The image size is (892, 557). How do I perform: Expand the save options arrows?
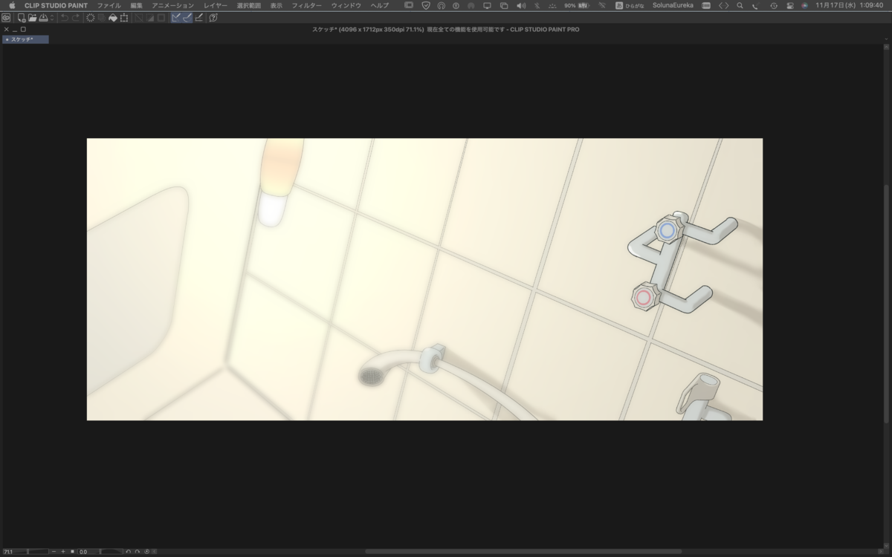(x=52, y=18)
